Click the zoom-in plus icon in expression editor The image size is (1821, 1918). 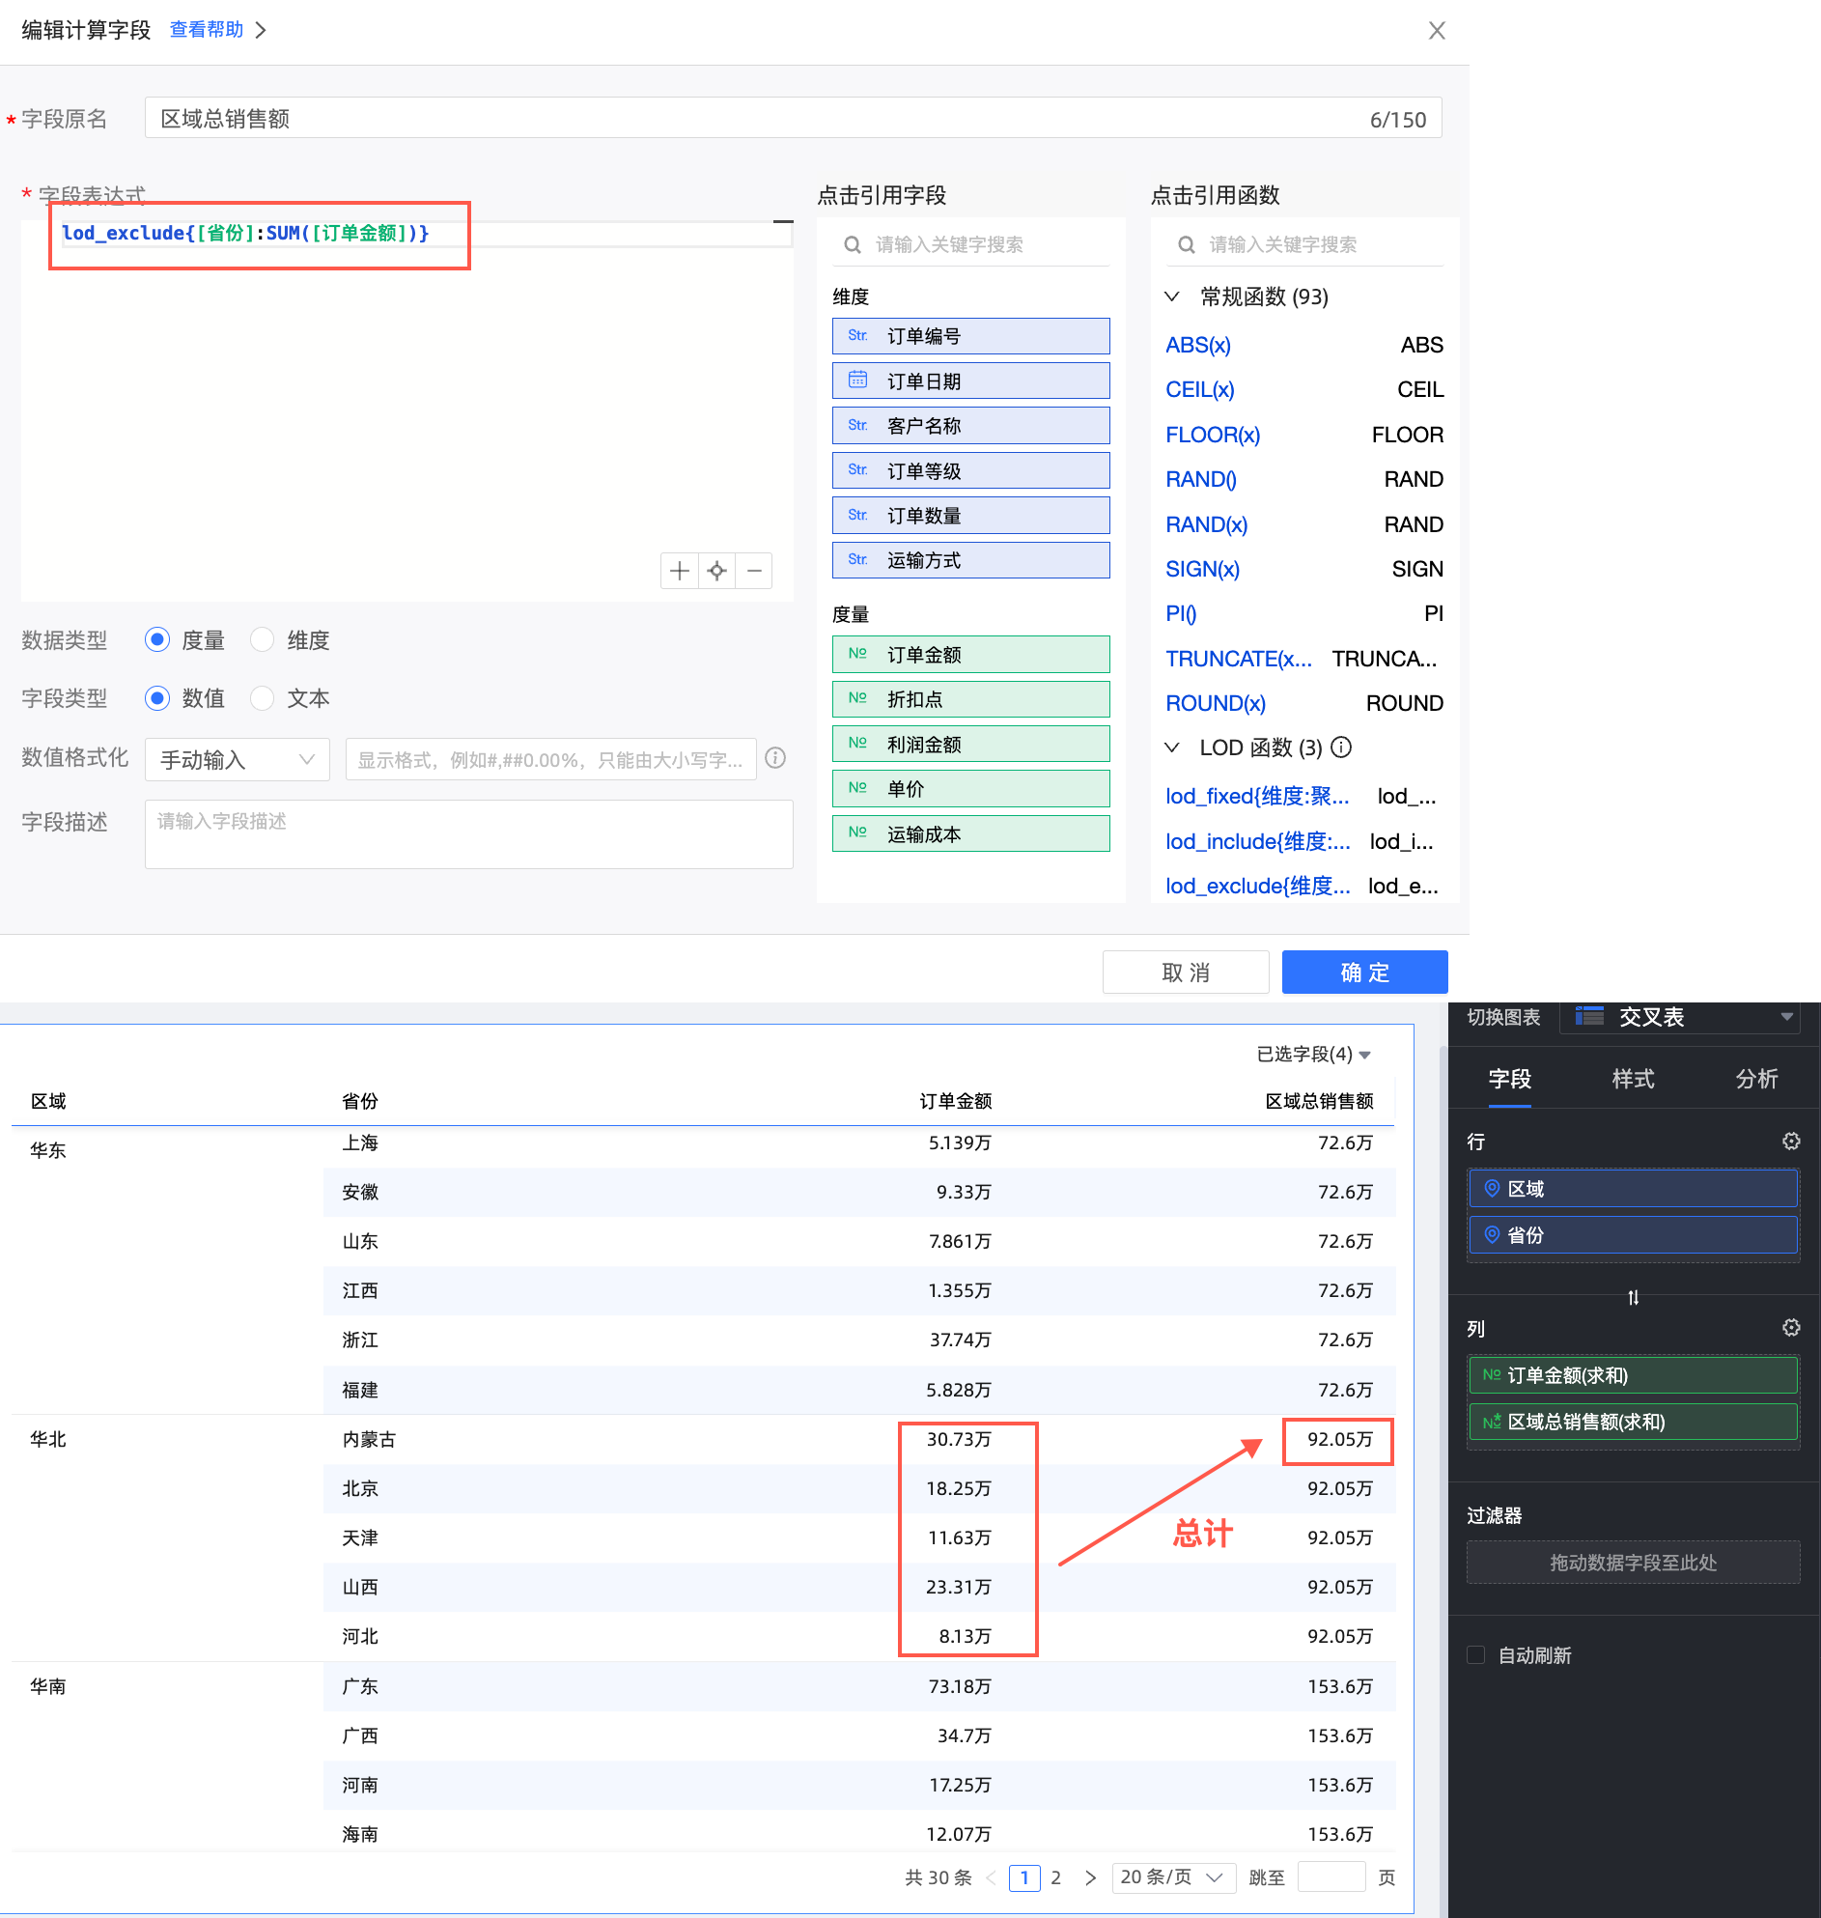680,571
